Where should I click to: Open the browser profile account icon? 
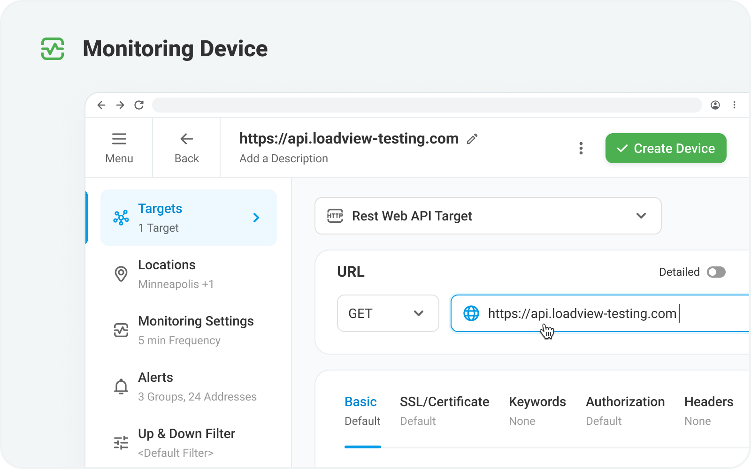[715, 105]
